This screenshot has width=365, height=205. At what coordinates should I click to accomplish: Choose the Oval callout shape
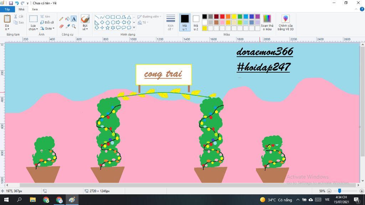[124, 28]
